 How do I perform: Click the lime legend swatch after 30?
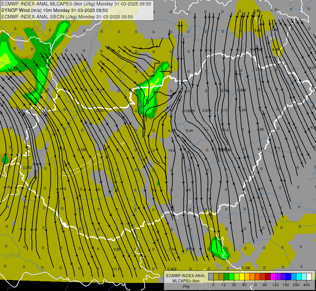coord(237,276)
